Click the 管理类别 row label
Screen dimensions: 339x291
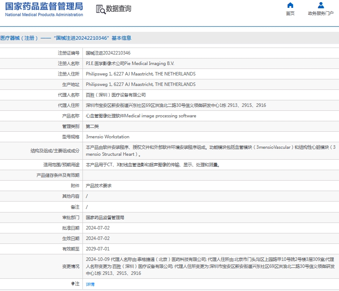click(x=71, y=126)
